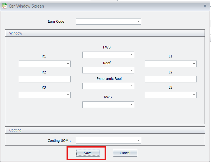Expand the R1 window dropdown
Image resolution: width=211 pixels, height=162 pixels.
pyautogui.click(x=68, y=64)
